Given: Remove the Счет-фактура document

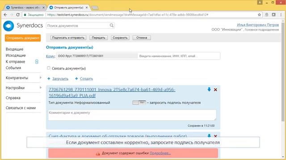Looking at the screenshot, I should click(215, 136).
